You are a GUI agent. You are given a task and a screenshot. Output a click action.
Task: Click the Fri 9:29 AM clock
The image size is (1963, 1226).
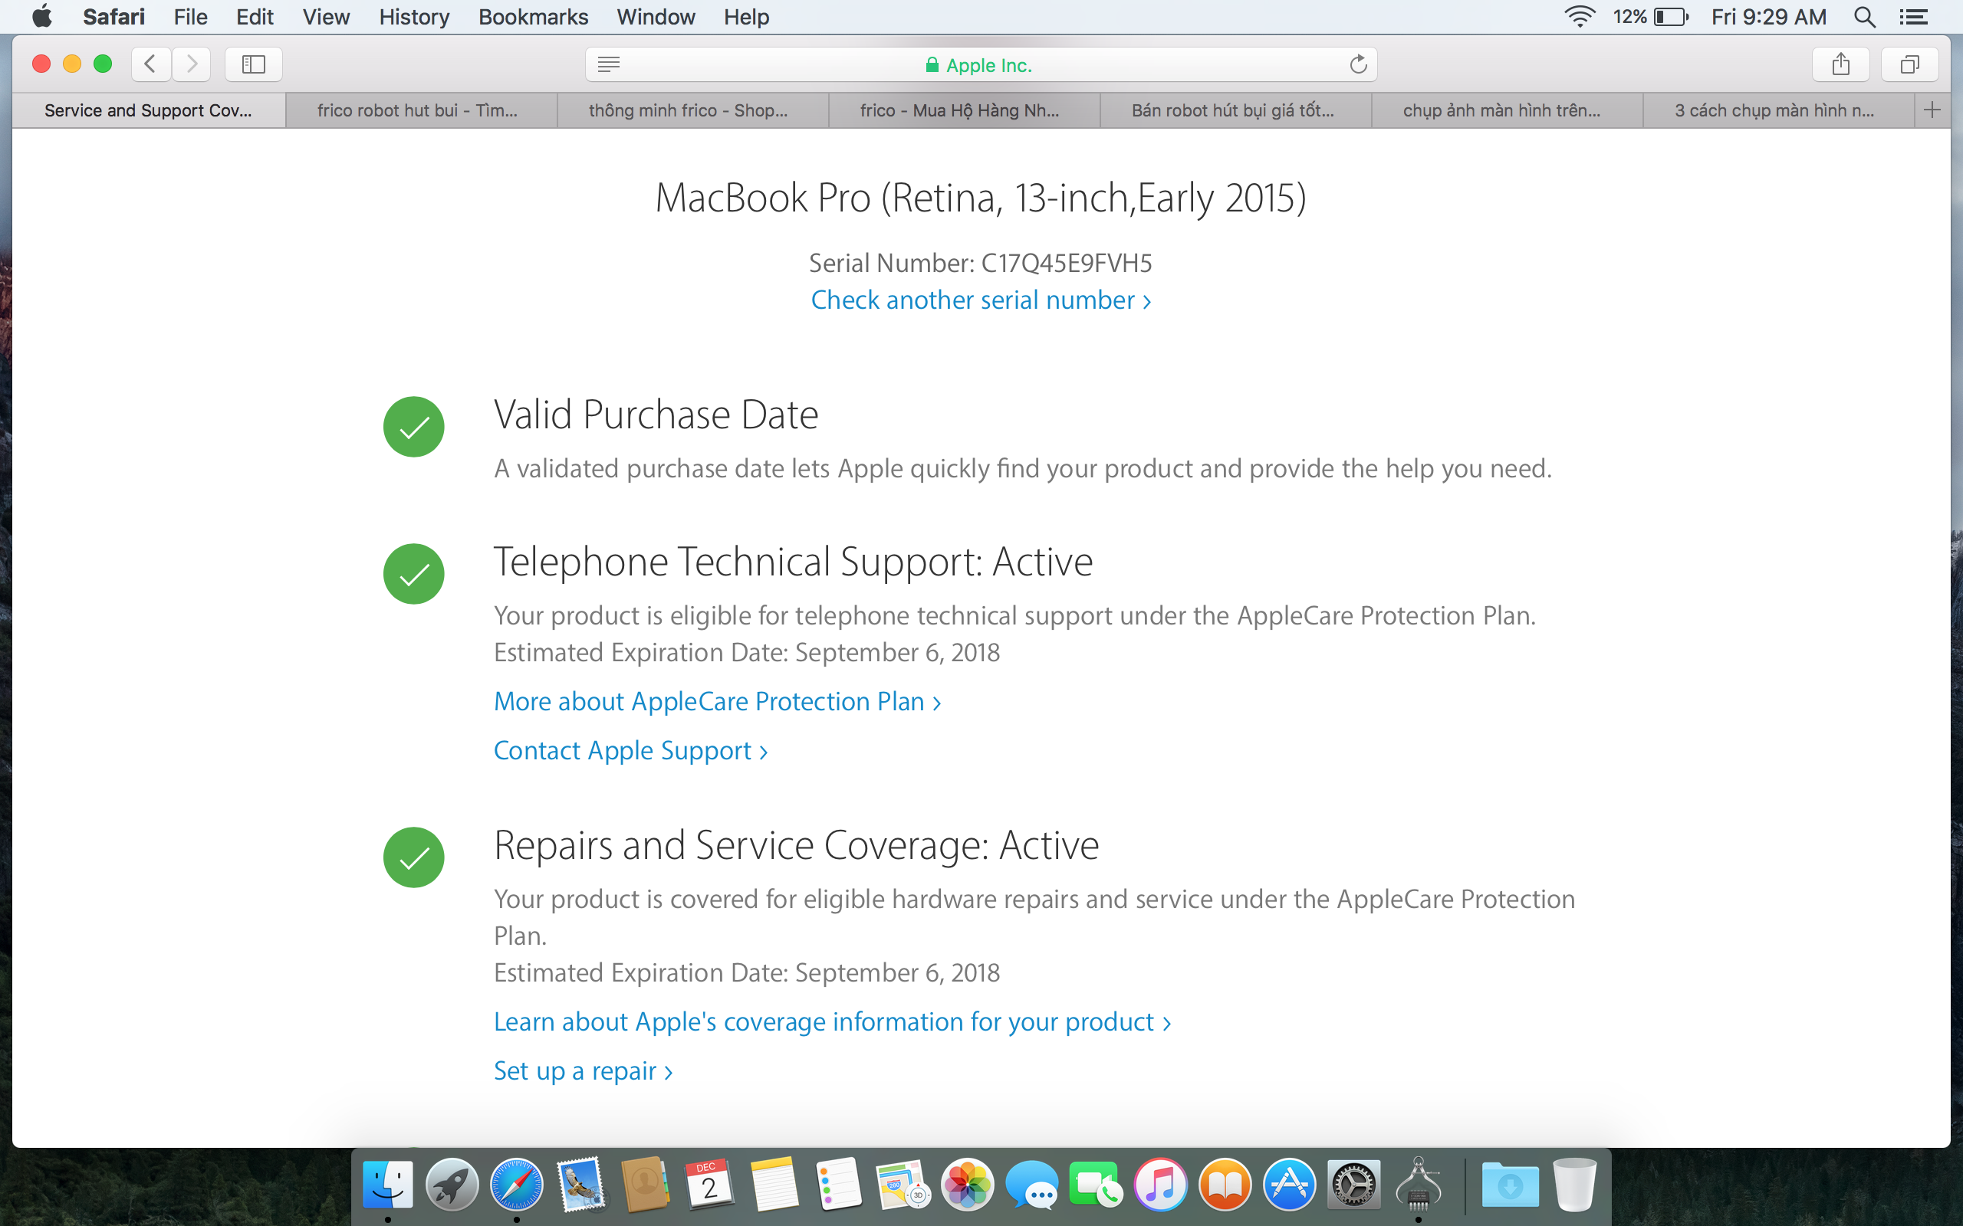pyautogui.click(x=1769, y=16)
